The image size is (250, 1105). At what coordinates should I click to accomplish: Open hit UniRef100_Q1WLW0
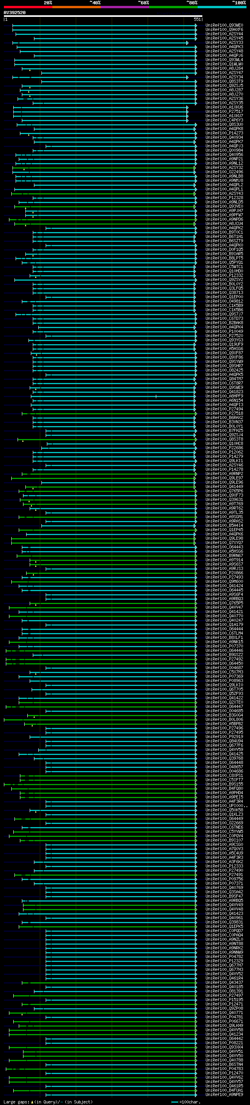pos(224,64)
